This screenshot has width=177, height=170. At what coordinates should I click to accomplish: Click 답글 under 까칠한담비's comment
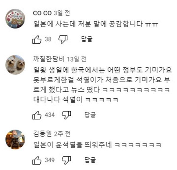click(x=90, y=115)
